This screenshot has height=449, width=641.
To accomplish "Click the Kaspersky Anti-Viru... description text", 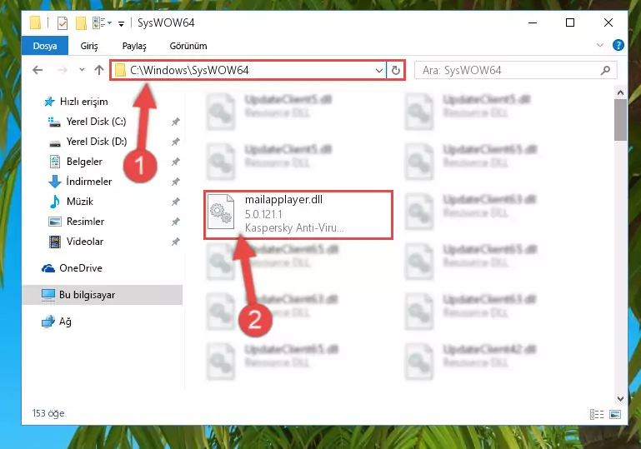I will pos(294,227).
